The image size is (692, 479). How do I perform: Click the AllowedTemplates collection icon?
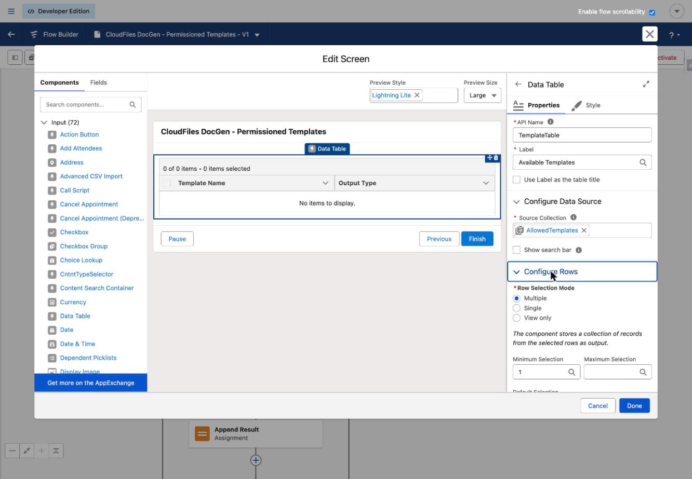point(520,230)
